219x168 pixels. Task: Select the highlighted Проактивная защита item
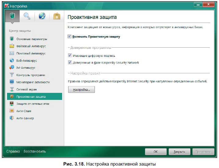click(35, 97)
